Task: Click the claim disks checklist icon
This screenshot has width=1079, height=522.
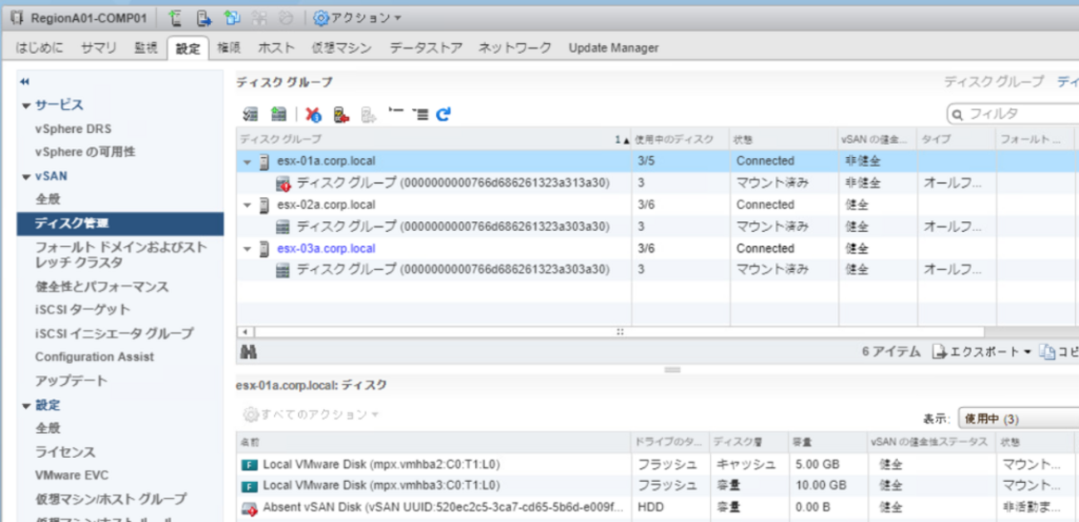Action: [250, 115]
